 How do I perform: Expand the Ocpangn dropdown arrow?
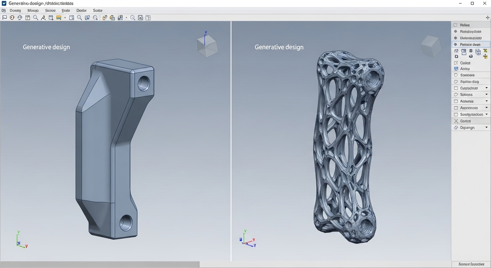486,127
